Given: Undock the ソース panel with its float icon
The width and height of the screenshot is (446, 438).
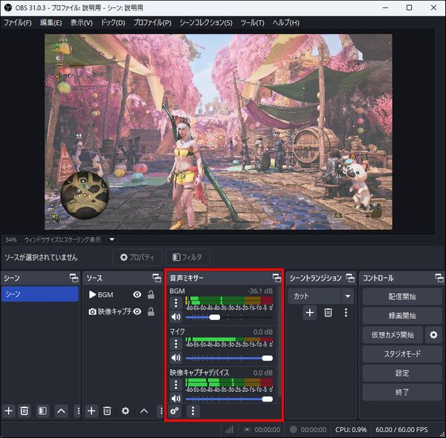Looking at the screenshot, I should click(157, 278).
